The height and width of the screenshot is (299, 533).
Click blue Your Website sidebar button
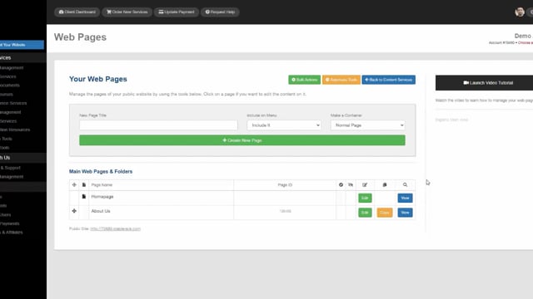pyautogui.click(x=22, y=45)
